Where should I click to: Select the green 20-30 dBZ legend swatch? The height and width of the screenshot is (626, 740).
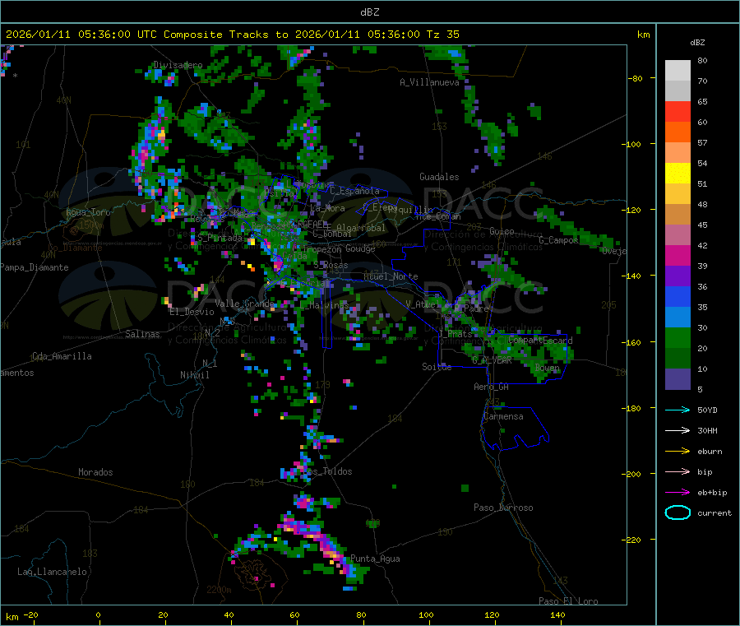[678, 337]
